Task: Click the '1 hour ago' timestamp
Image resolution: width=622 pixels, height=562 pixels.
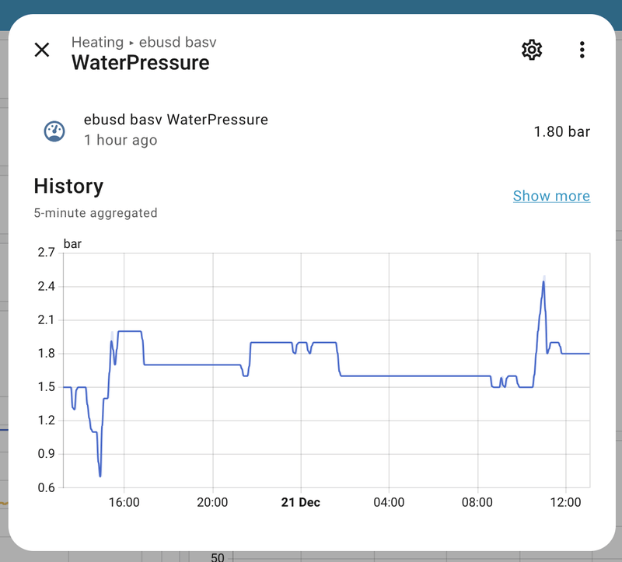Action: pyautogui.click(x=121, y=140)
